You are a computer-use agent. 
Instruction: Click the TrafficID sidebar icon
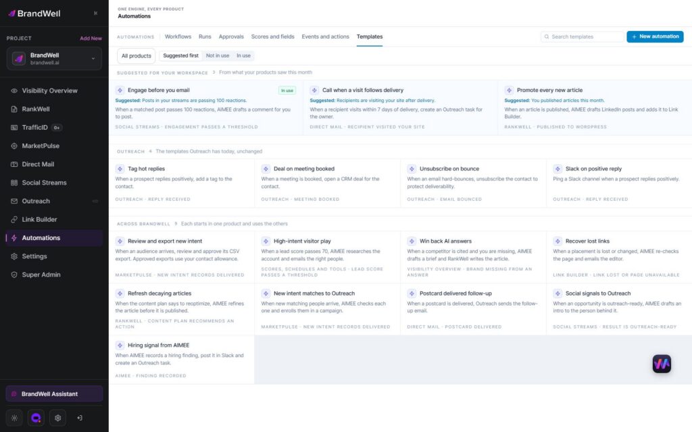click(x=14, y=127)
